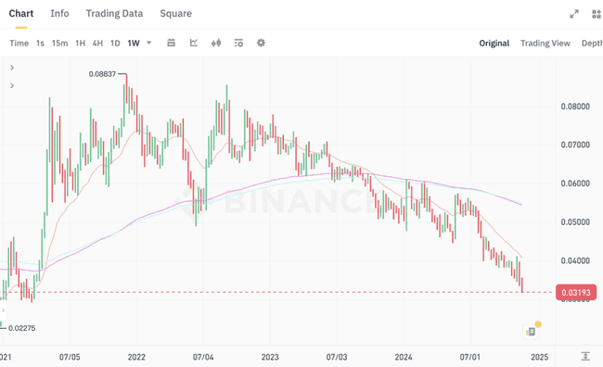The image size is (603, 367).
Task: Select the 1D interval
Action: click(115, 43)
